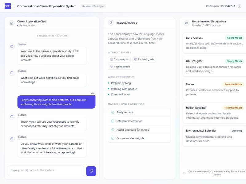The image size is (246, 184).
Task: Click the Explaining info theme chip
Action: click(144, 59)
